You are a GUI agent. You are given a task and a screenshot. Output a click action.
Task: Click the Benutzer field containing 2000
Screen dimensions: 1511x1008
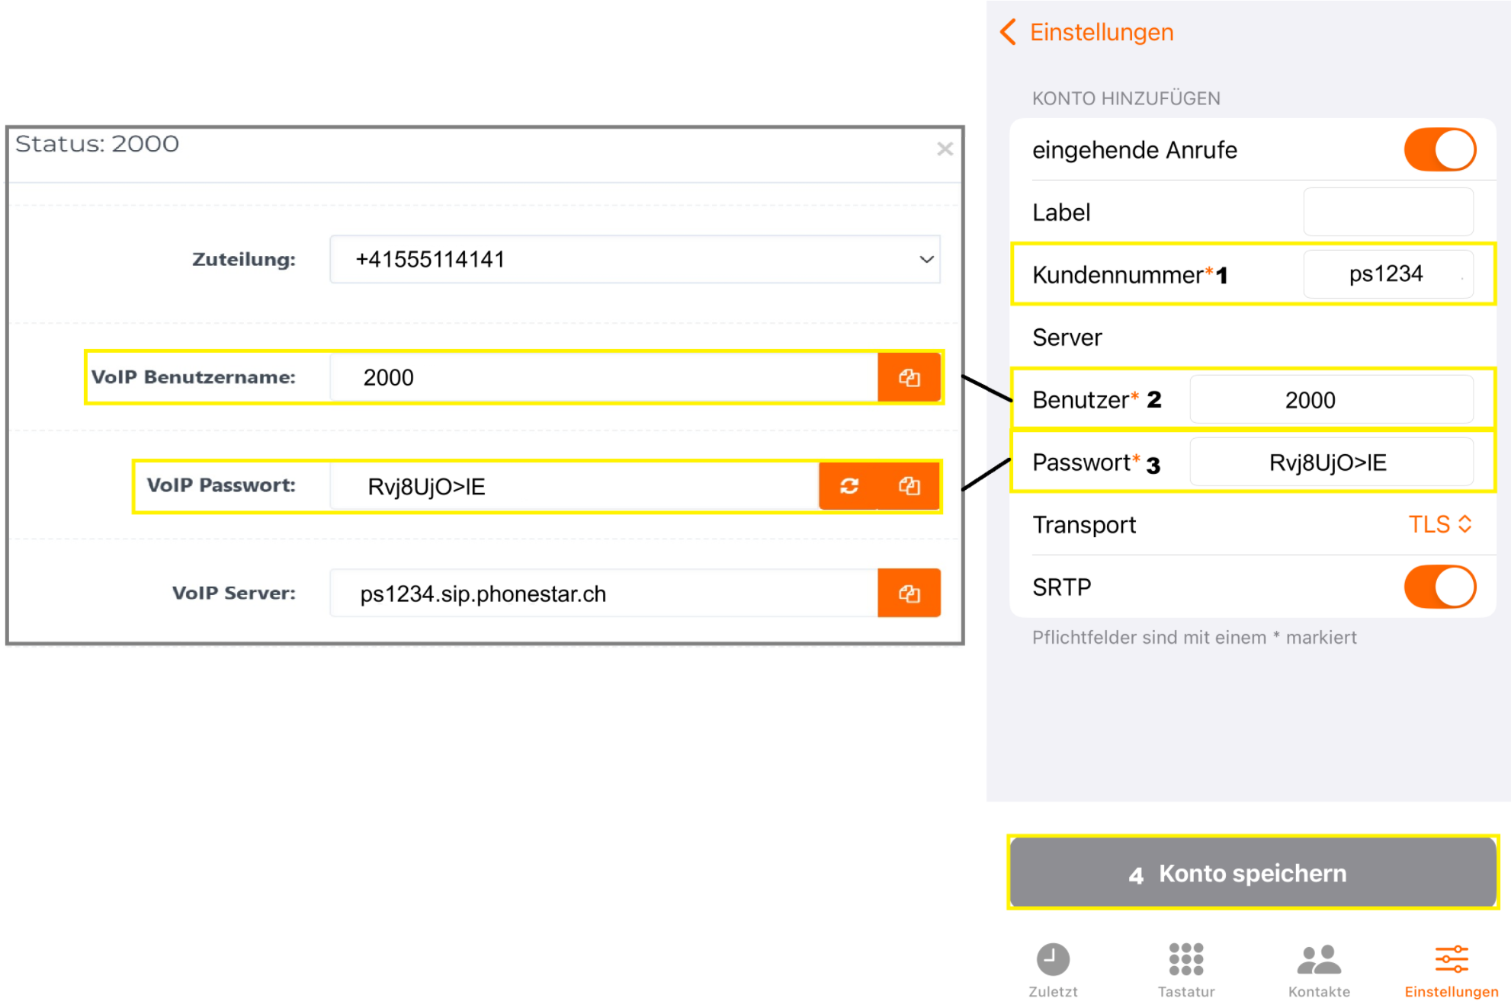pyautogui.click(x=1331, y=400)
